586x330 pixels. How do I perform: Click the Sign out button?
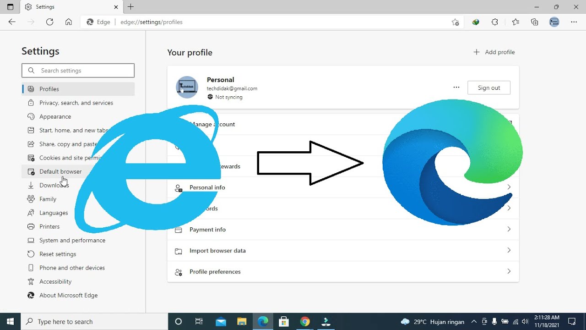(489, 88)
